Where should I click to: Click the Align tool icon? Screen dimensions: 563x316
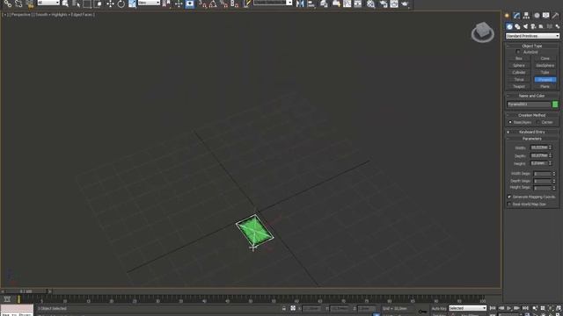click(311, 4)
